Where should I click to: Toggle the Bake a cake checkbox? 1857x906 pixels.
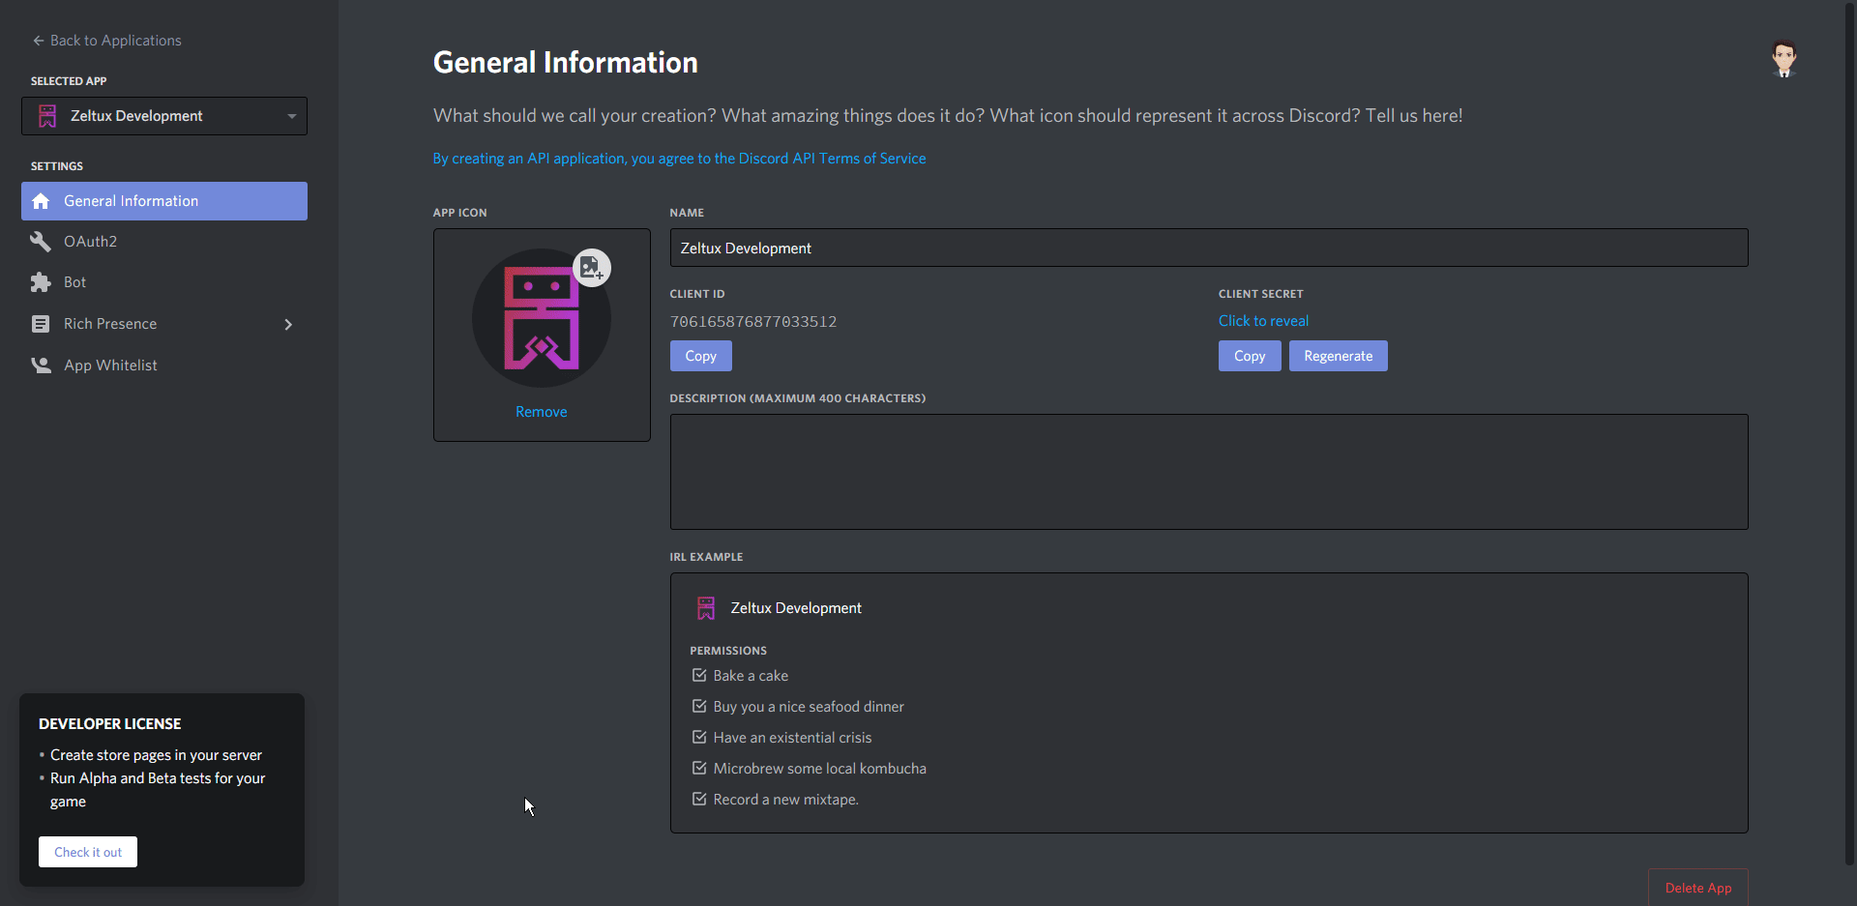pos(699,675)
